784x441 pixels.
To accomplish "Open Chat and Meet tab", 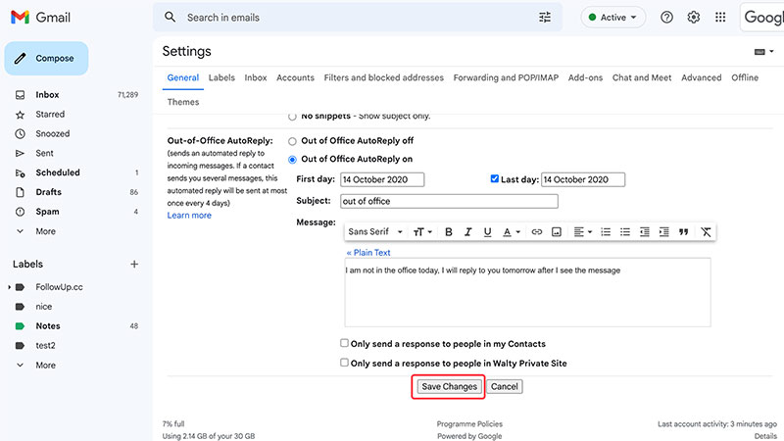I will point(642,77).
